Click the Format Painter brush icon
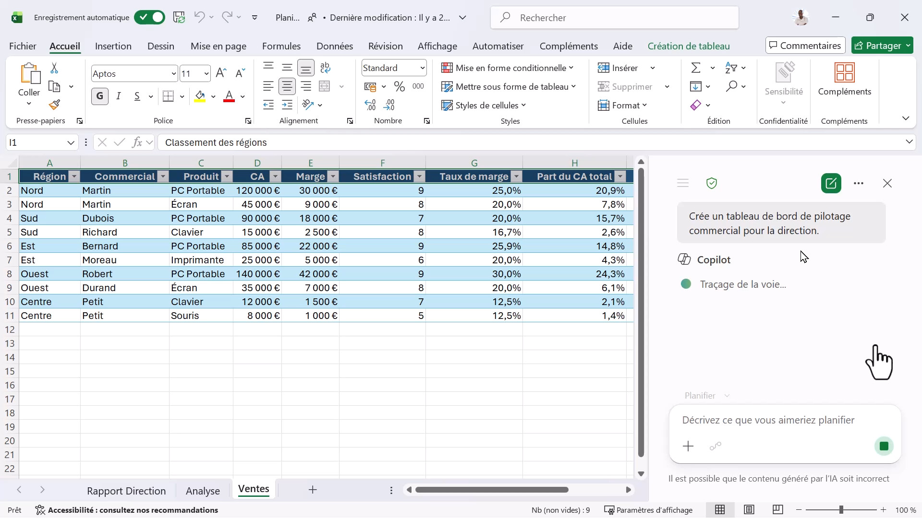922x518 pixels. [x=54, y=105]
